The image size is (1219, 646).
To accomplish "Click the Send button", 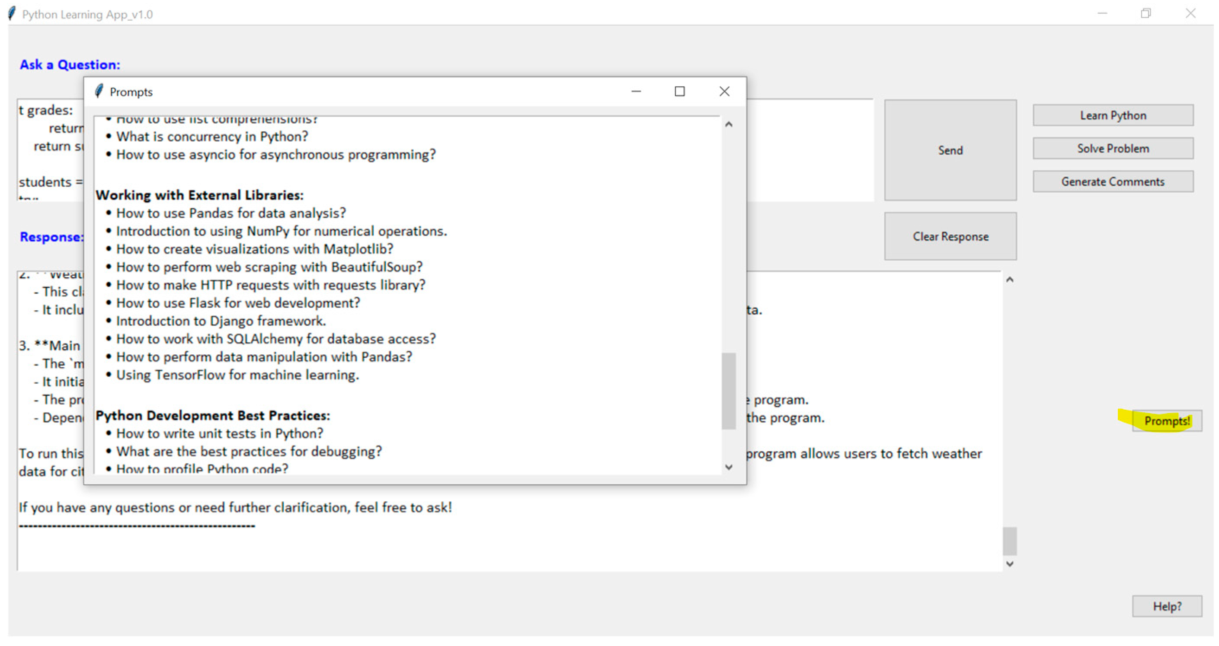I will pyautogui.click(x=950, y=150).
